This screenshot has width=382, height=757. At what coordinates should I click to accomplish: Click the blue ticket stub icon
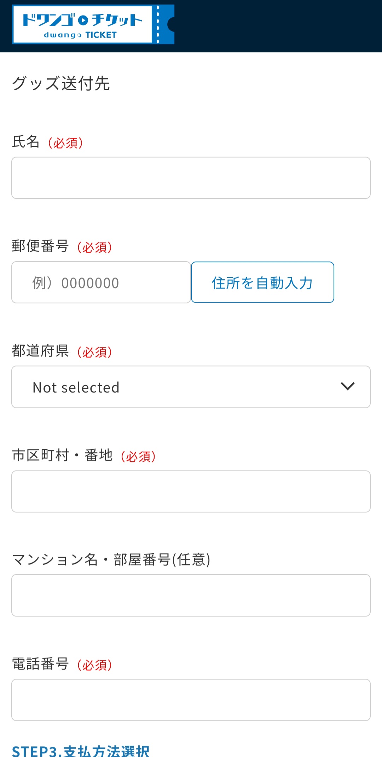pos(164,24)
